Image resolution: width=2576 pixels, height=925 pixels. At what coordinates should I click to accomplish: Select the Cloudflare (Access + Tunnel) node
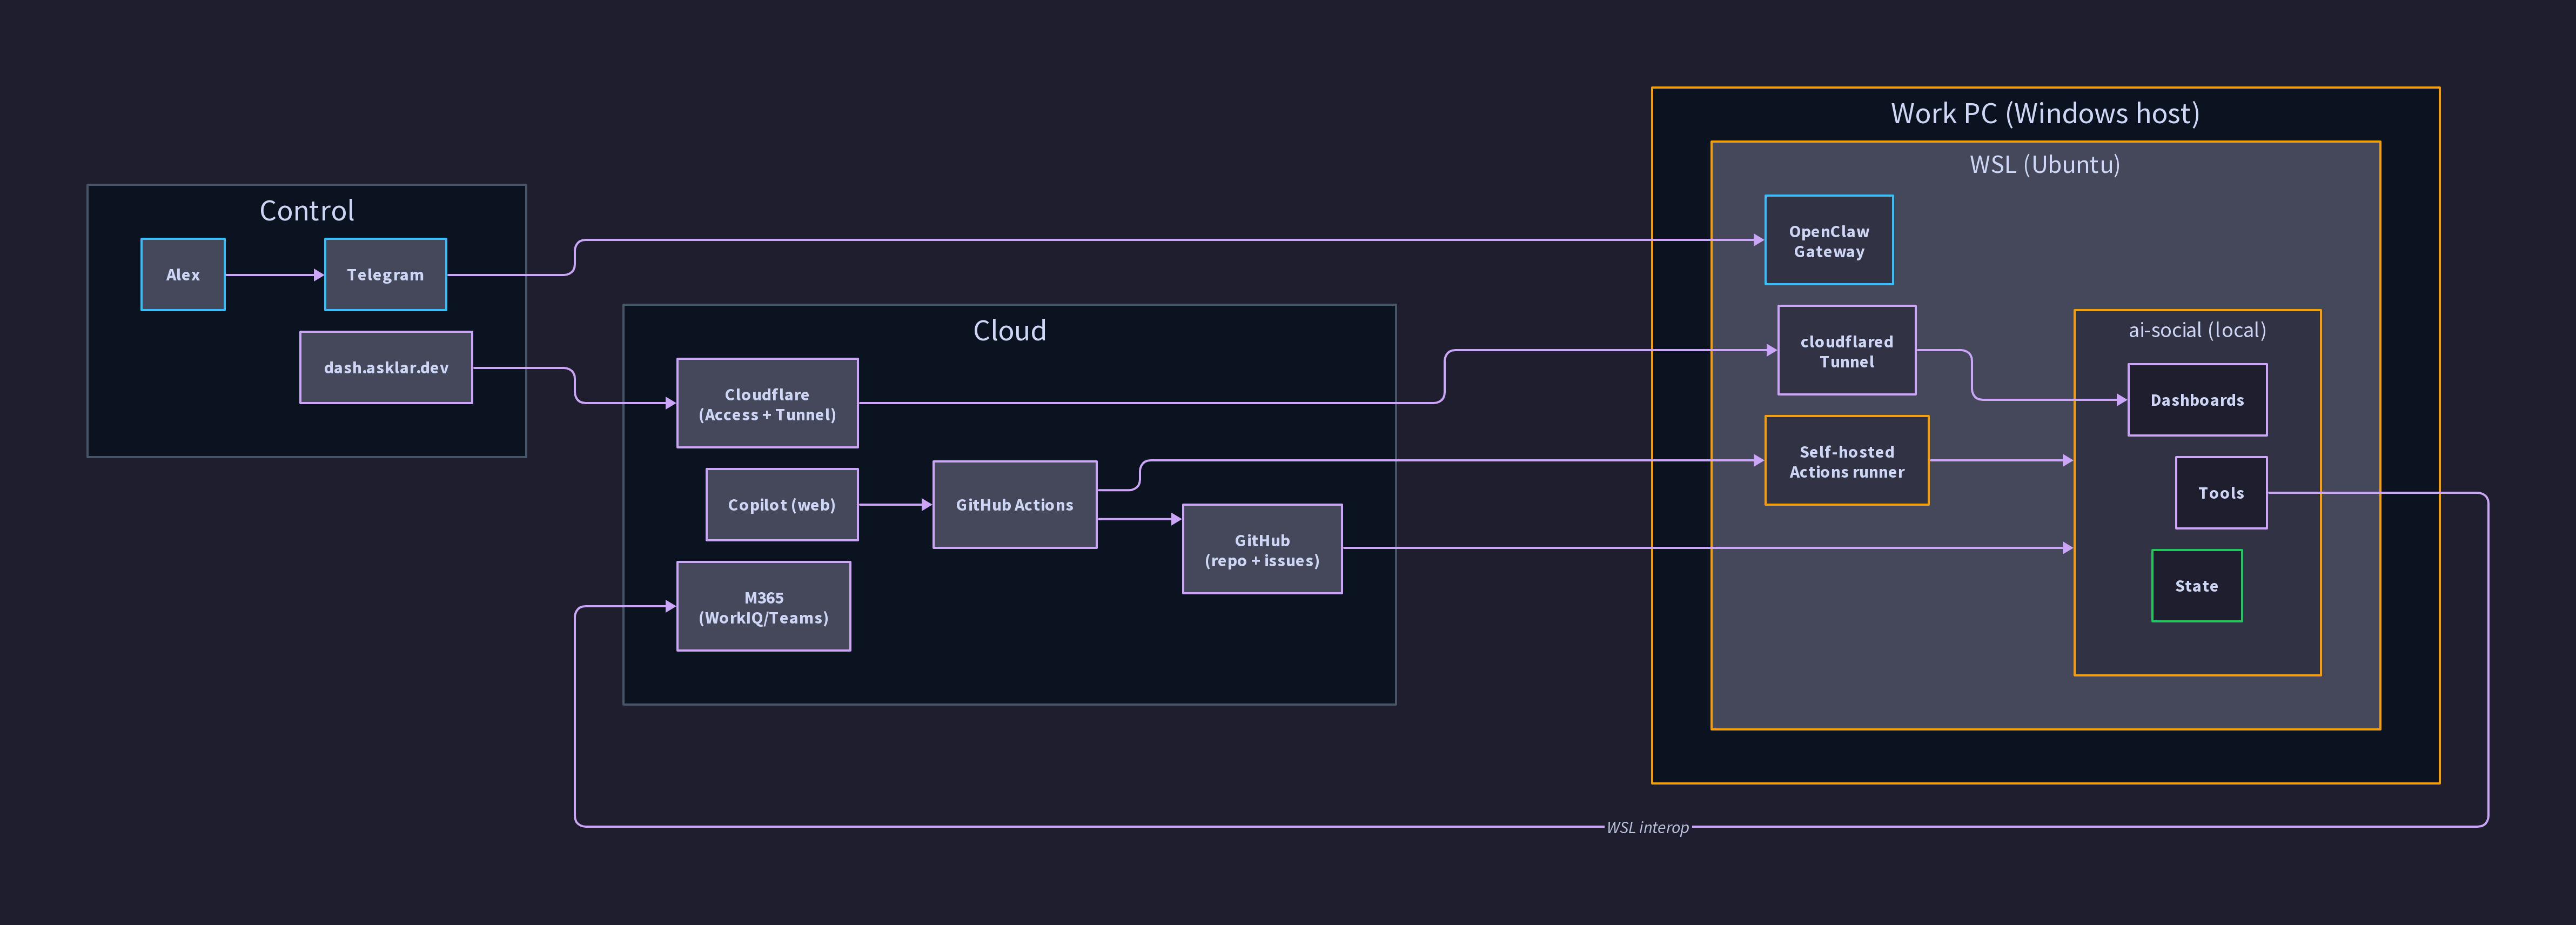pyautogui.click(x=767, y=404)
